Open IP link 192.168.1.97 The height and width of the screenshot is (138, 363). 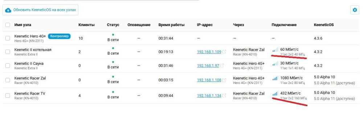pyautogui.click(x=208, y=66)
